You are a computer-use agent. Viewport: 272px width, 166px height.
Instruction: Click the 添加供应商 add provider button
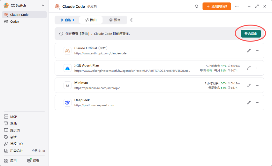point(217,6)
